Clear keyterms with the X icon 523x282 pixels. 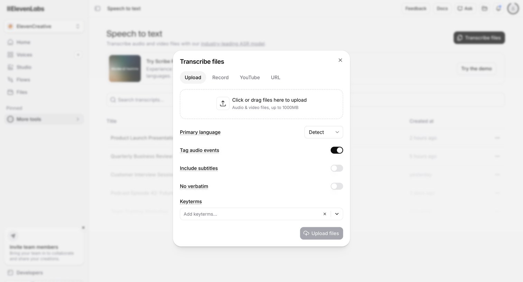(325, 214)
